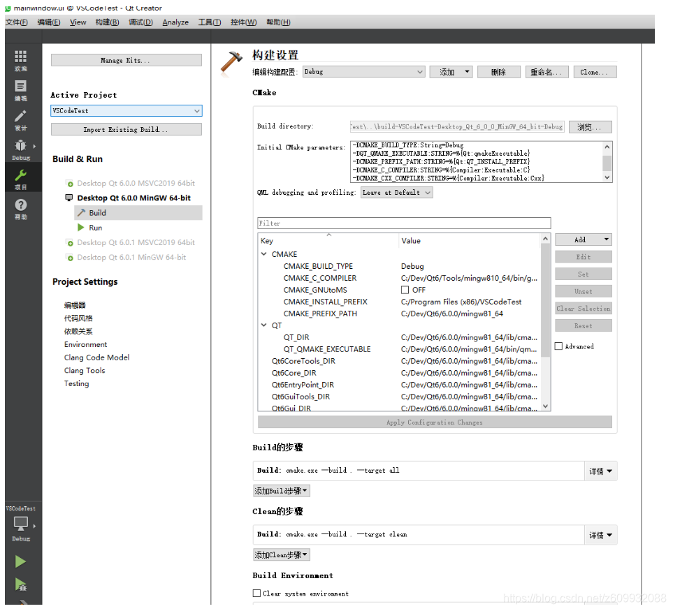This screenshot has height=611, width=673.
Task: Click the Clear Selection button
Action: pyautogui.click(x=584, y=309)
